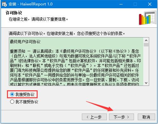This screenshot has height=124, width=158.
Task: Click the 许可协议 page title
Action: coord(14,13)
